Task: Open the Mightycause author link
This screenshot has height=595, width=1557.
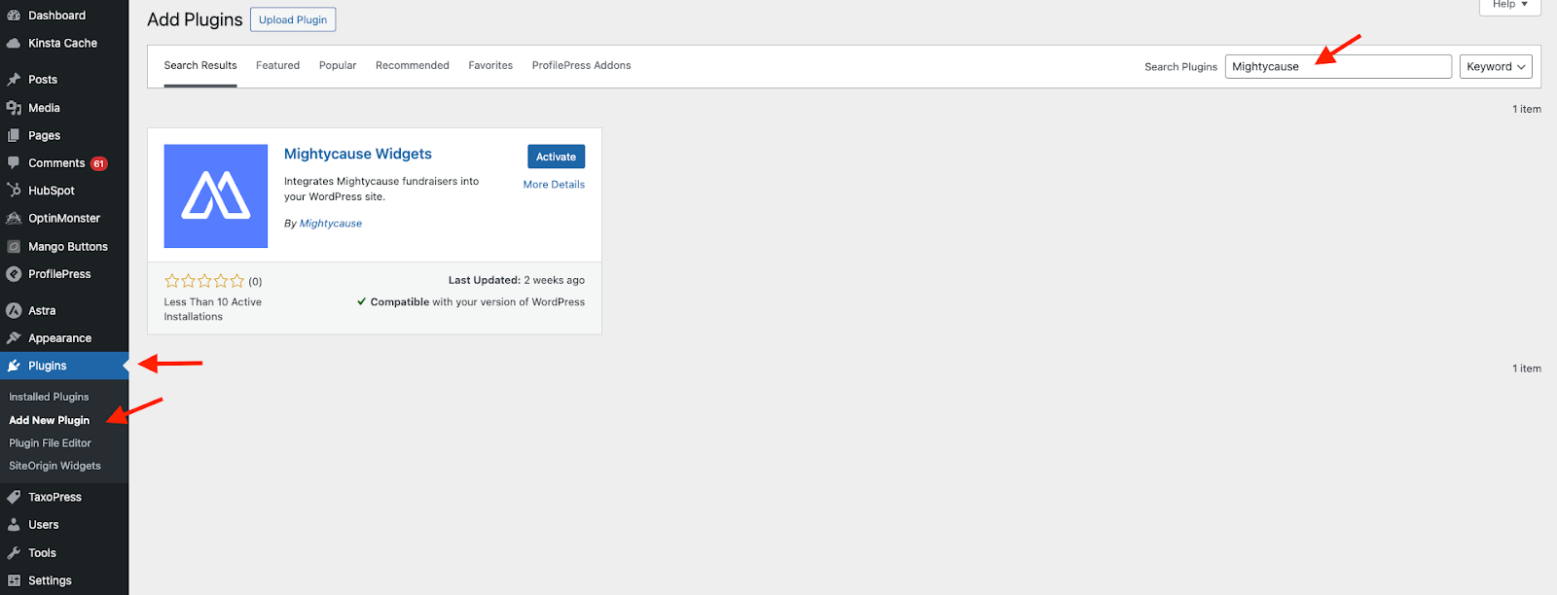Action: tap(331, 224)
